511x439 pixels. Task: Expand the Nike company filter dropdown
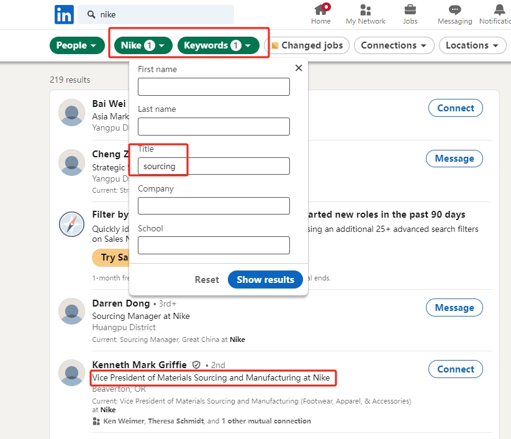[143, 45]
